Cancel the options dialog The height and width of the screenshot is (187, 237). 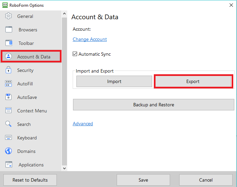206,180
